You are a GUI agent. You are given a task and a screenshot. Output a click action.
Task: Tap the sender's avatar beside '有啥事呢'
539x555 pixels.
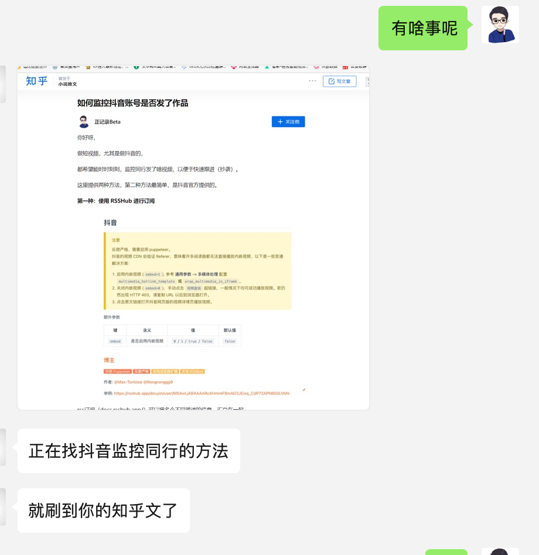point(500,25)
